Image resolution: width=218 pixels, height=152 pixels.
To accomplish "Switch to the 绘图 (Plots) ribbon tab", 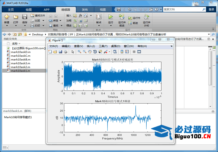I will pos(29,9).
